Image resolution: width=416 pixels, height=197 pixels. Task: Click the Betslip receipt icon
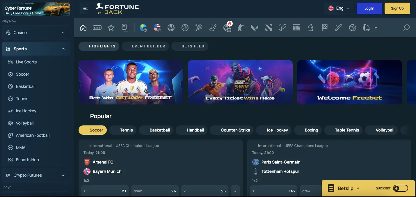[331, 188]
